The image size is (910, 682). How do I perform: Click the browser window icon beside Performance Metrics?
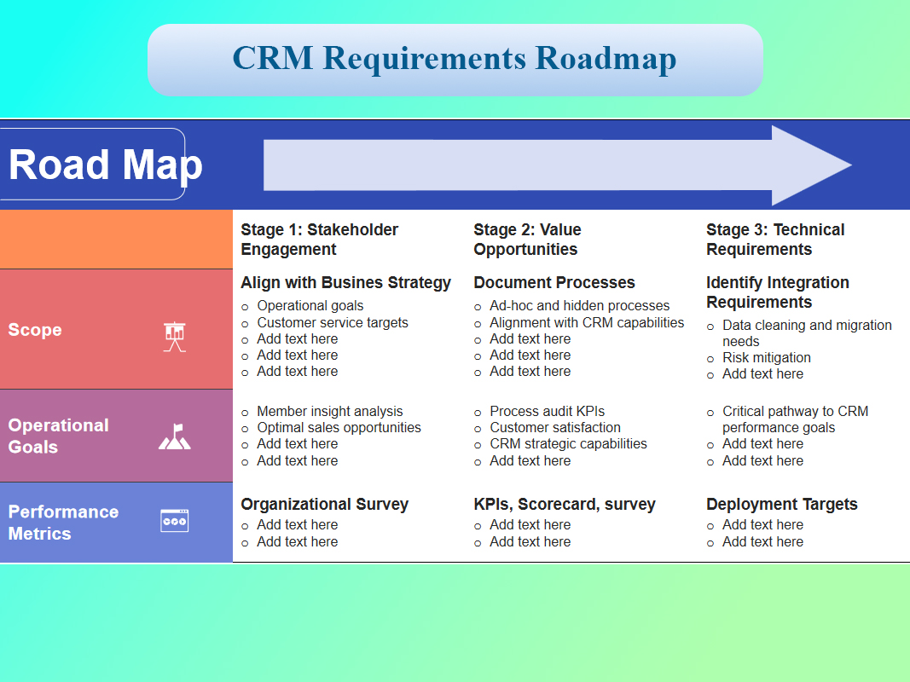175,520
